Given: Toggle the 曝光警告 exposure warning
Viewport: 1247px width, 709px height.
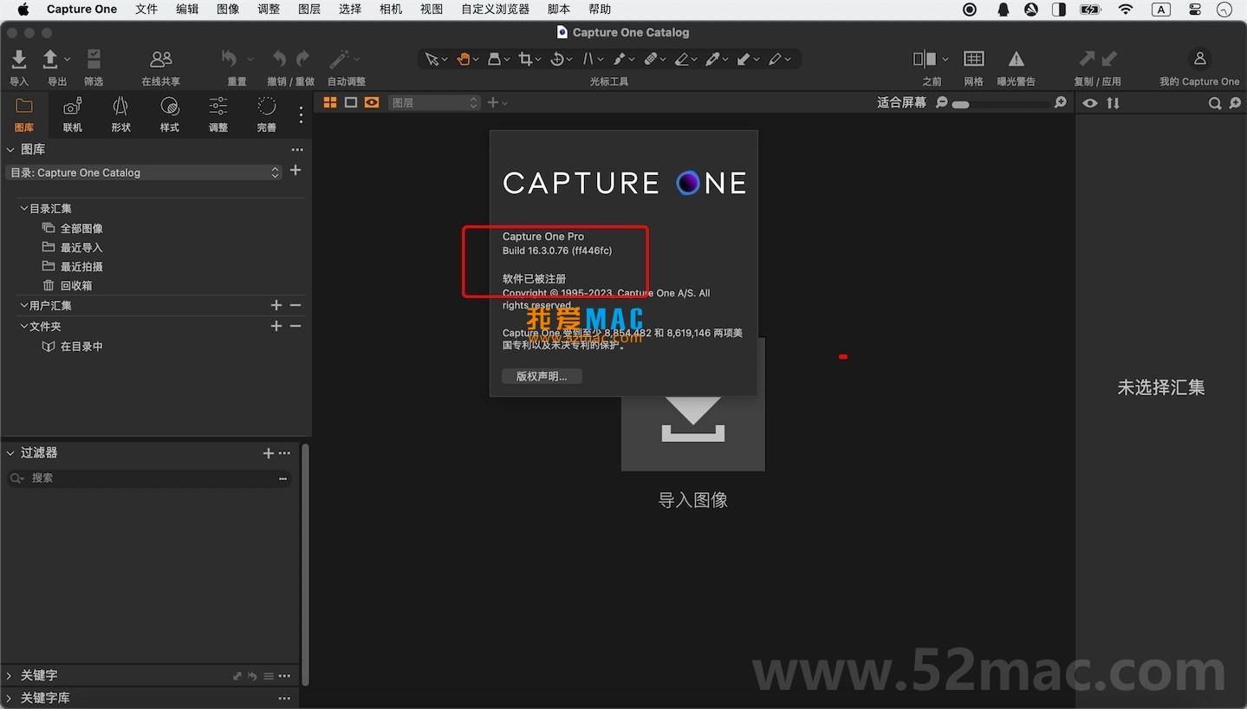Looking at the screenshot, I should [x=1016, y=59].
